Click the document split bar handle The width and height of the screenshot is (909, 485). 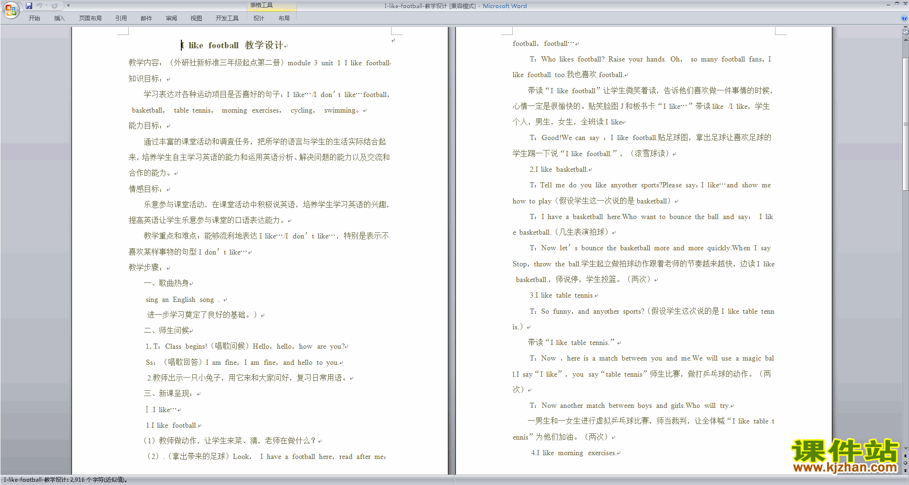pyautogui.click(x=905, y=27)
